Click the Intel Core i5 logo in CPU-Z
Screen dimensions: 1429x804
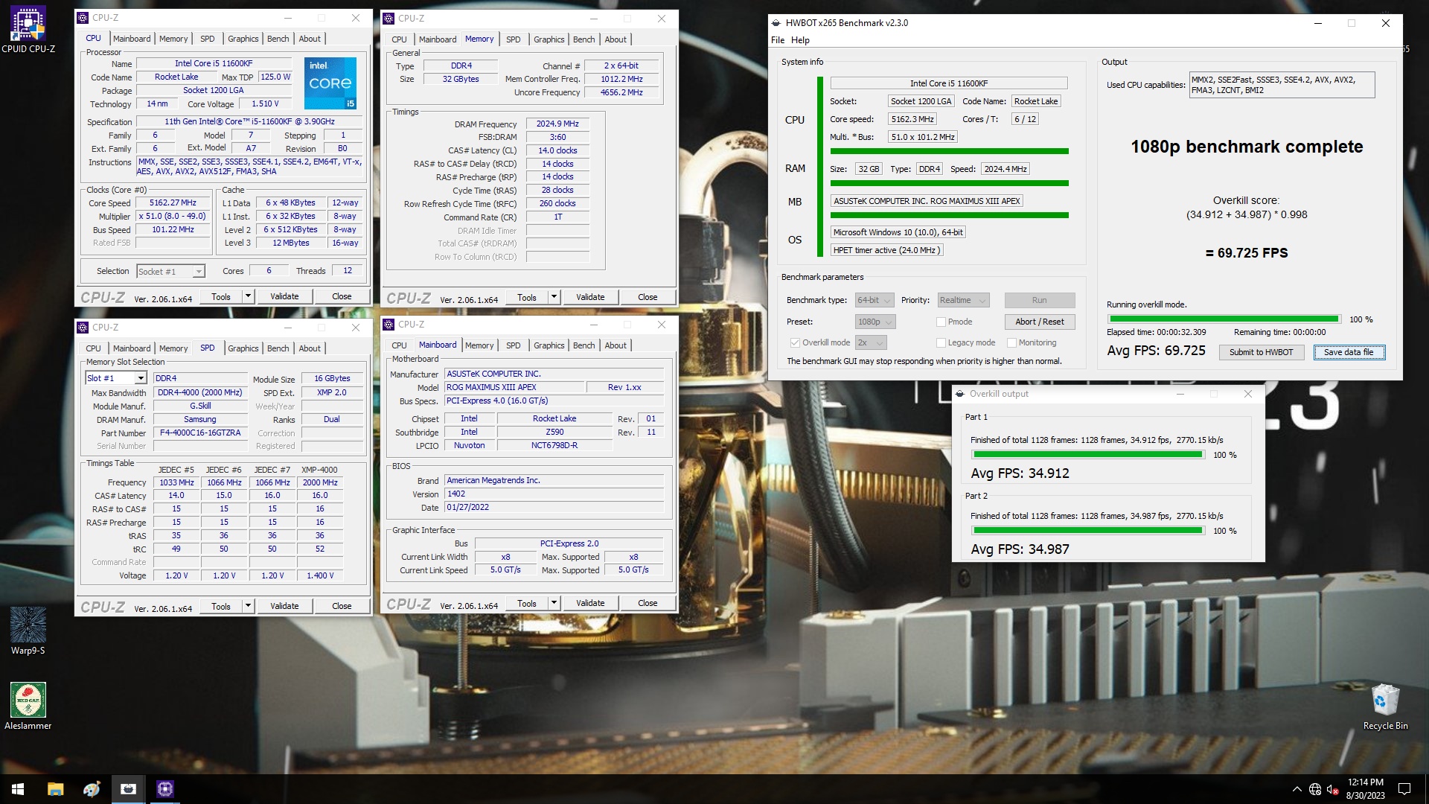(x=330, y=83)
